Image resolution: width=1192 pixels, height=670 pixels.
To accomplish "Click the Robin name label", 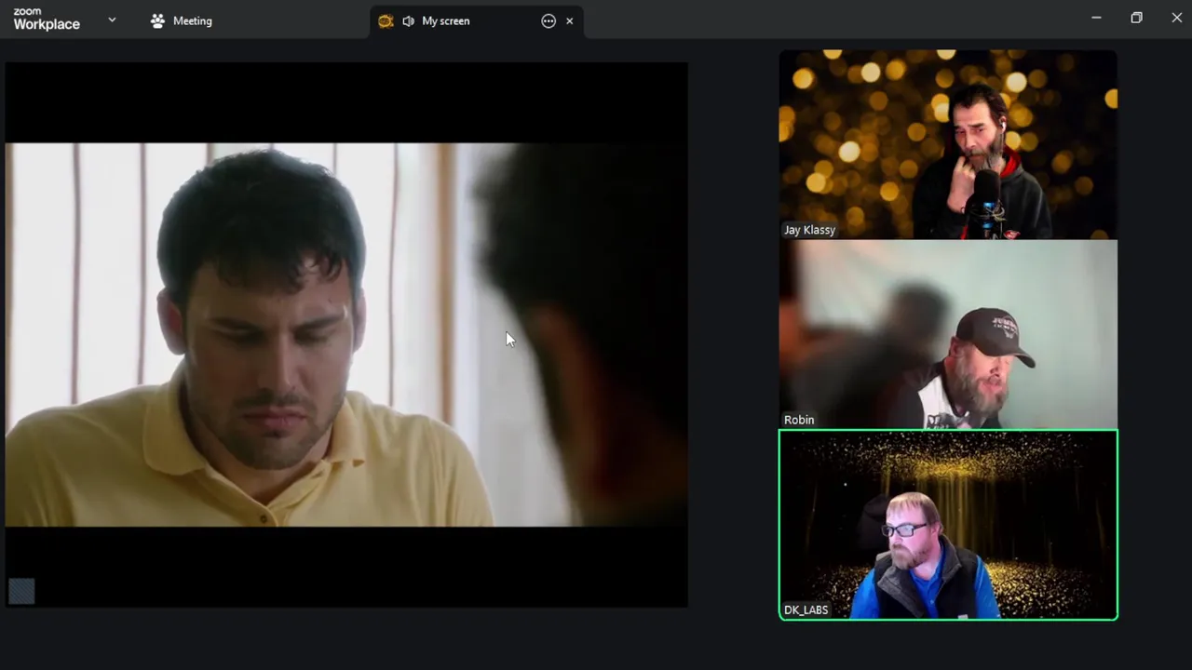I will click(x=799, y=420).
